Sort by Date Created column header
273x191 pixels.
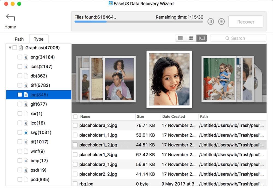pos(174,117)
